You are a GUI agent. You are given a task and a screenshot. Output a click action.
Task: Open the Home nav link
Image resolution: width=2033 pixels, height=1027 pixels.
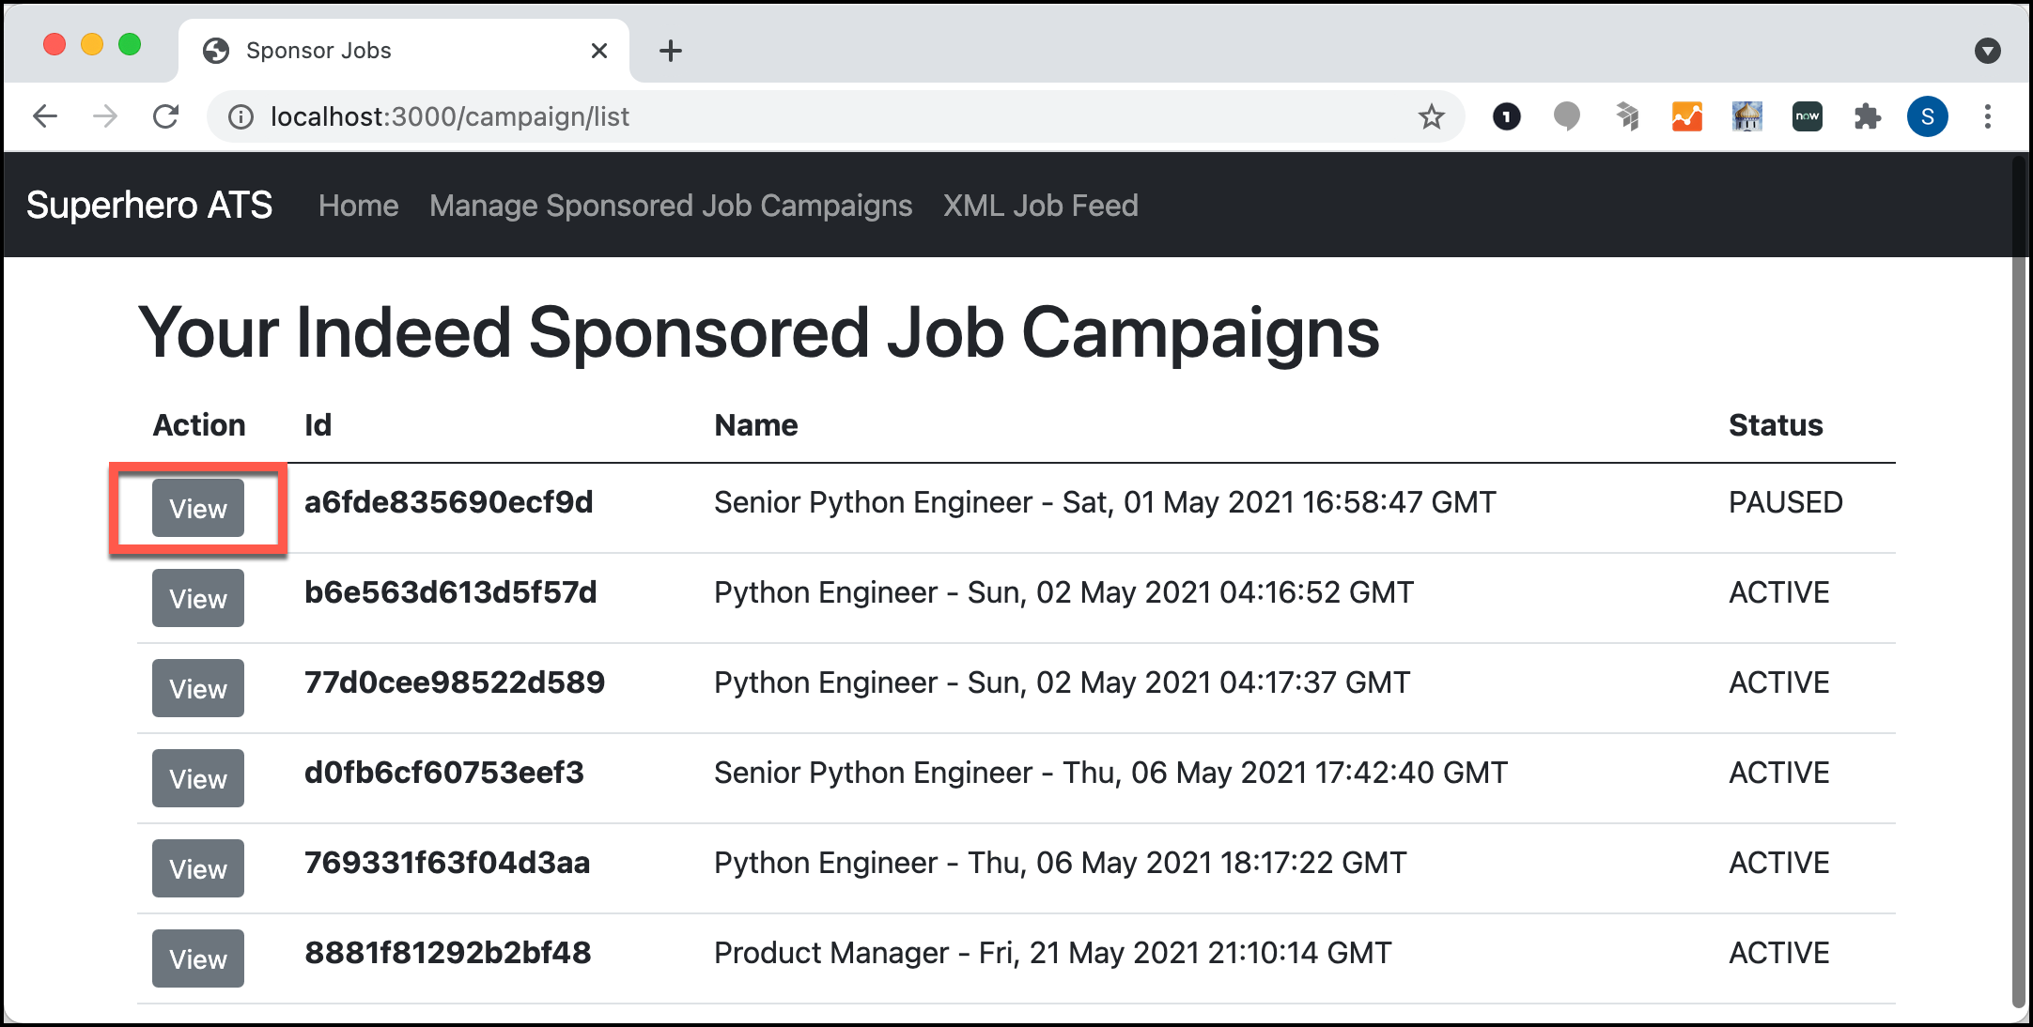pyautogui.click(x=358, y=206)
